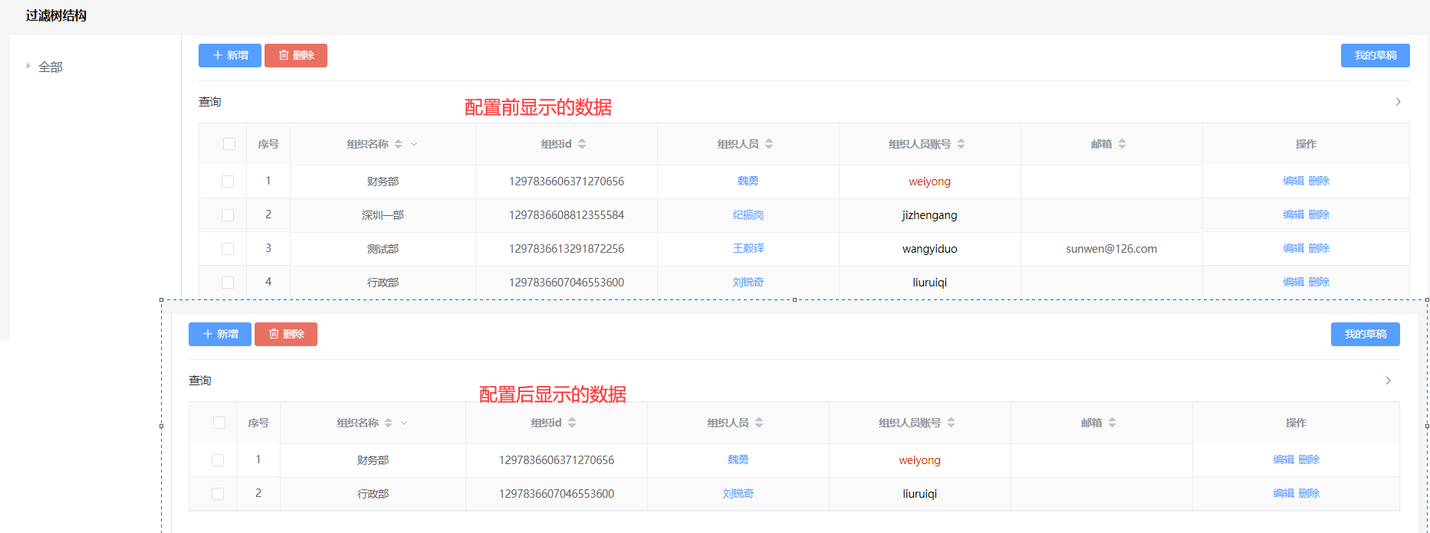Expand the top 查询 panel chevron
The image size is (1430, 533).
tap(1398, 102)
